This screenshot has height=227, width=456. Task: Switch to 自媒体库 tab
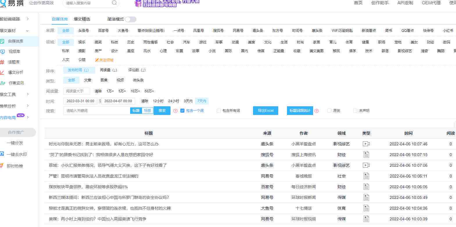coord(60,19)
